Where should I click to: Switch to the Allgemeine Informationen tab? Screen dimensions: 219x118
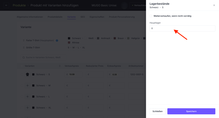[x=30, y=17]
